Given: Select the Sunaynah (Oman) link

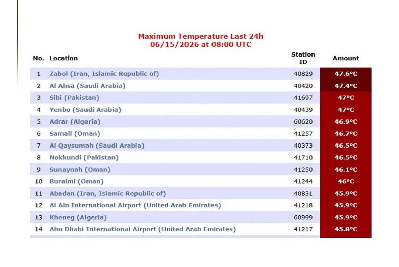Looking at the screenshot, I should (x=80, y=170).
